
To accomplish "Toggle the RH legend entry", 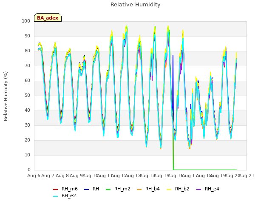I will [91, 189].
